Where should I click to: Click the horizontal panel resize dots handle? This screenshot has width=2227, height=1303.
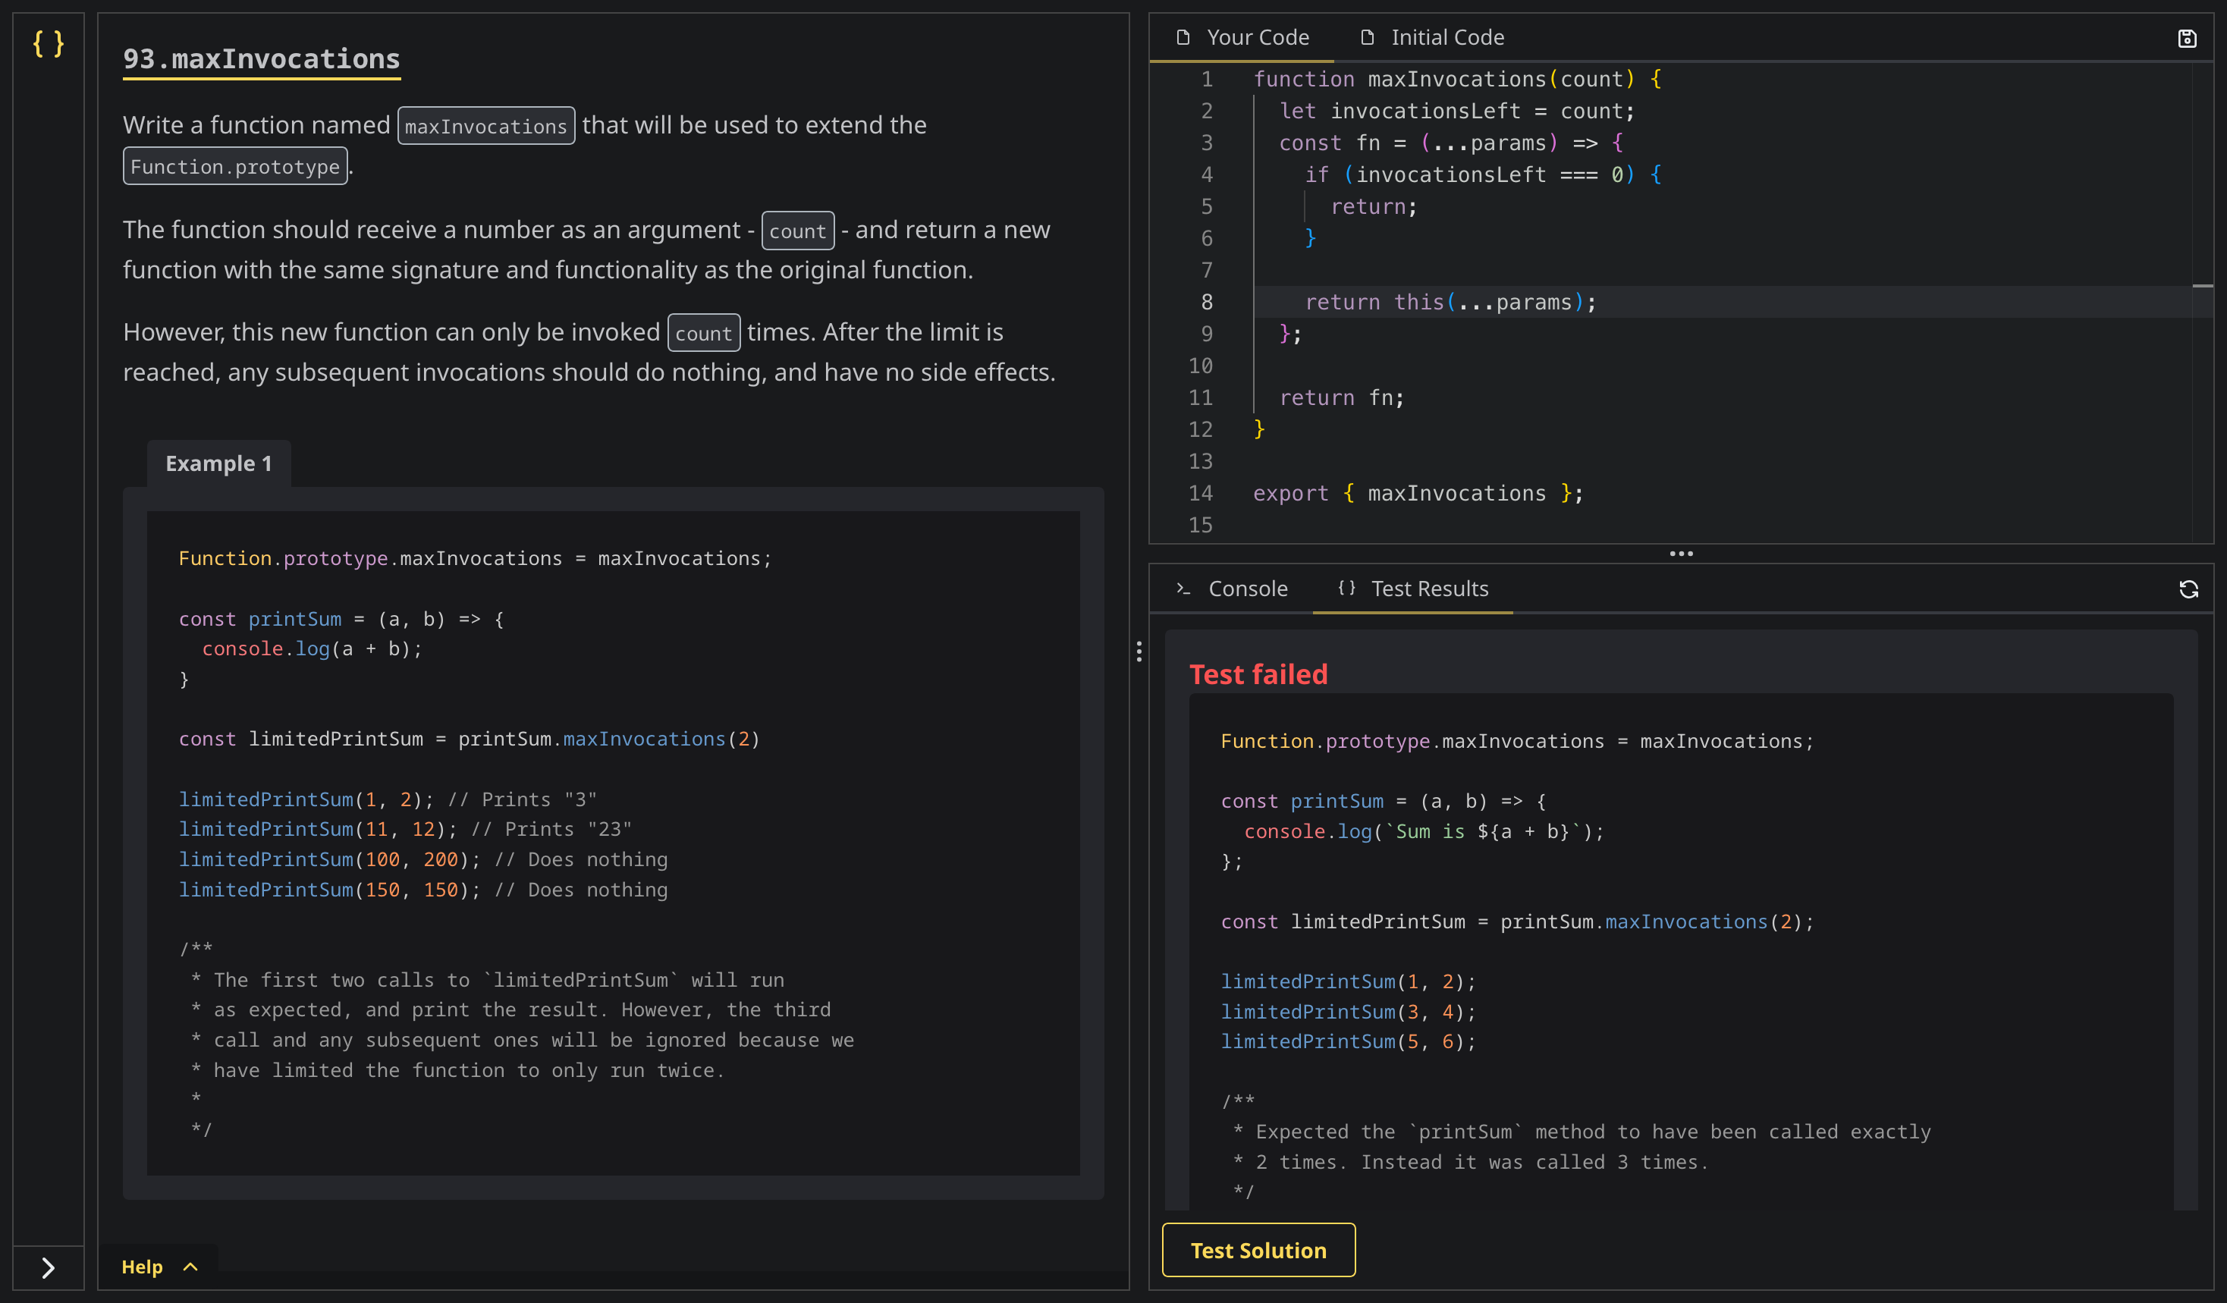click(1681, 554)
